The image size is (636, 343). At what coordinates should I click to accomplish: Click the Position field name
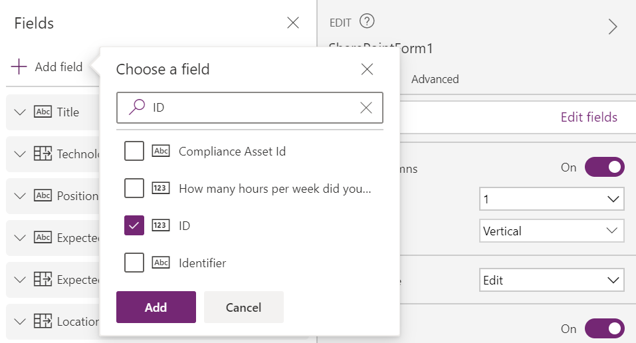(x=78, y=196)
